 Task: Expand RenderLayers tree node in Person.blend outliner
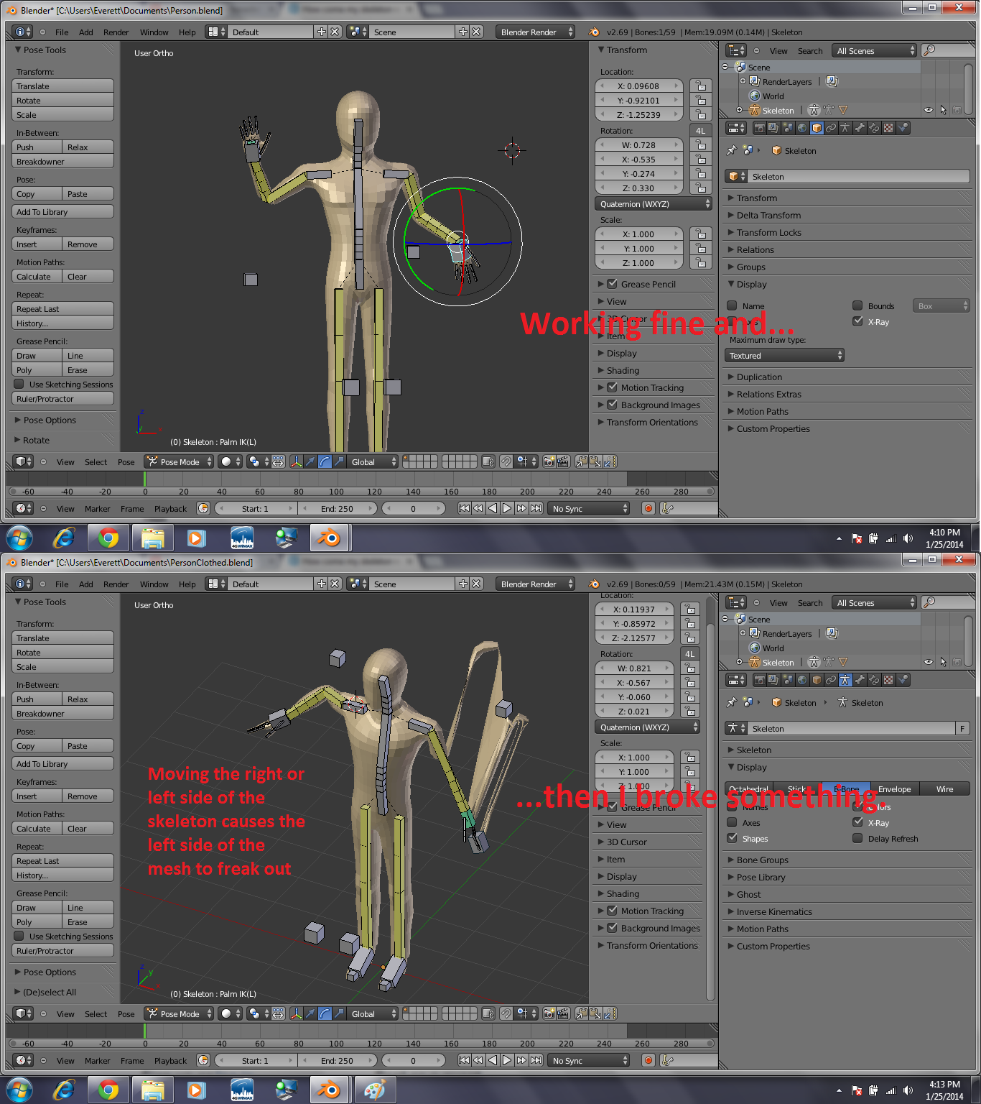point(743,81)
